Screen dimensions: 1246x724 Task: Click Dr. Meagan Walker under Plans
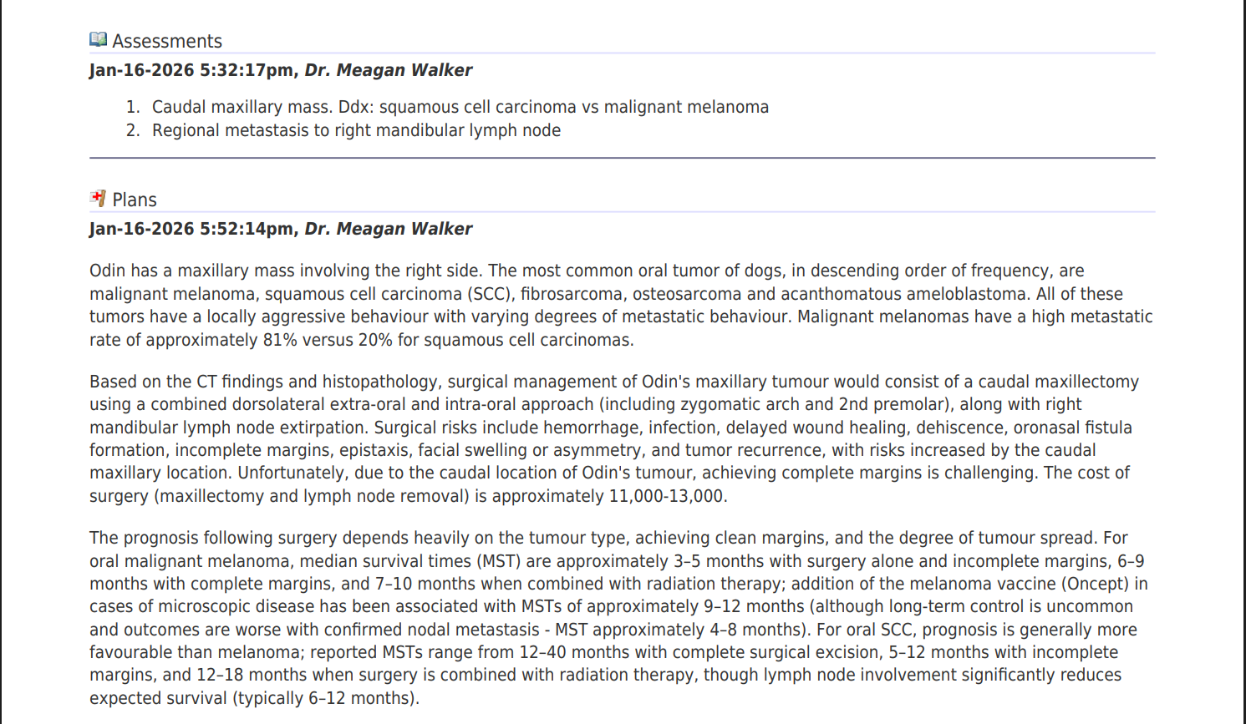[389, 229]
